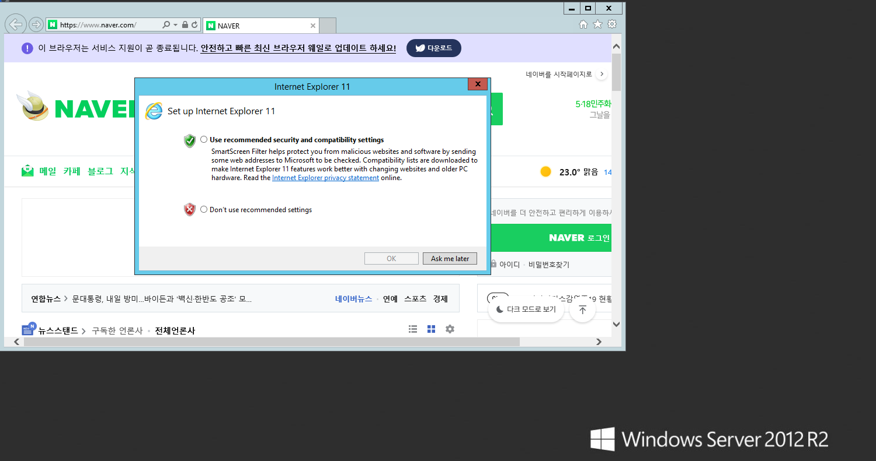
Task: Click the OK button in setup dialog
Action: pyautogui.click(x=391, y=259)
